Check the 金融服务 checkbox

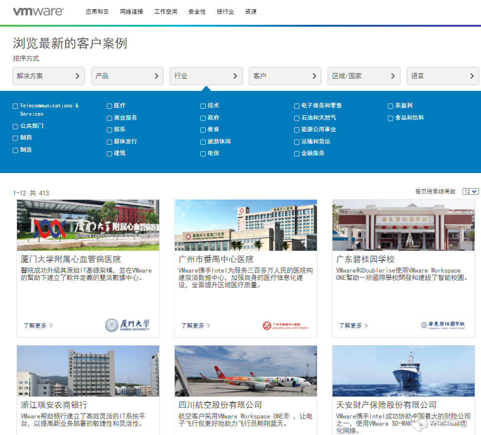click(297, 154)
